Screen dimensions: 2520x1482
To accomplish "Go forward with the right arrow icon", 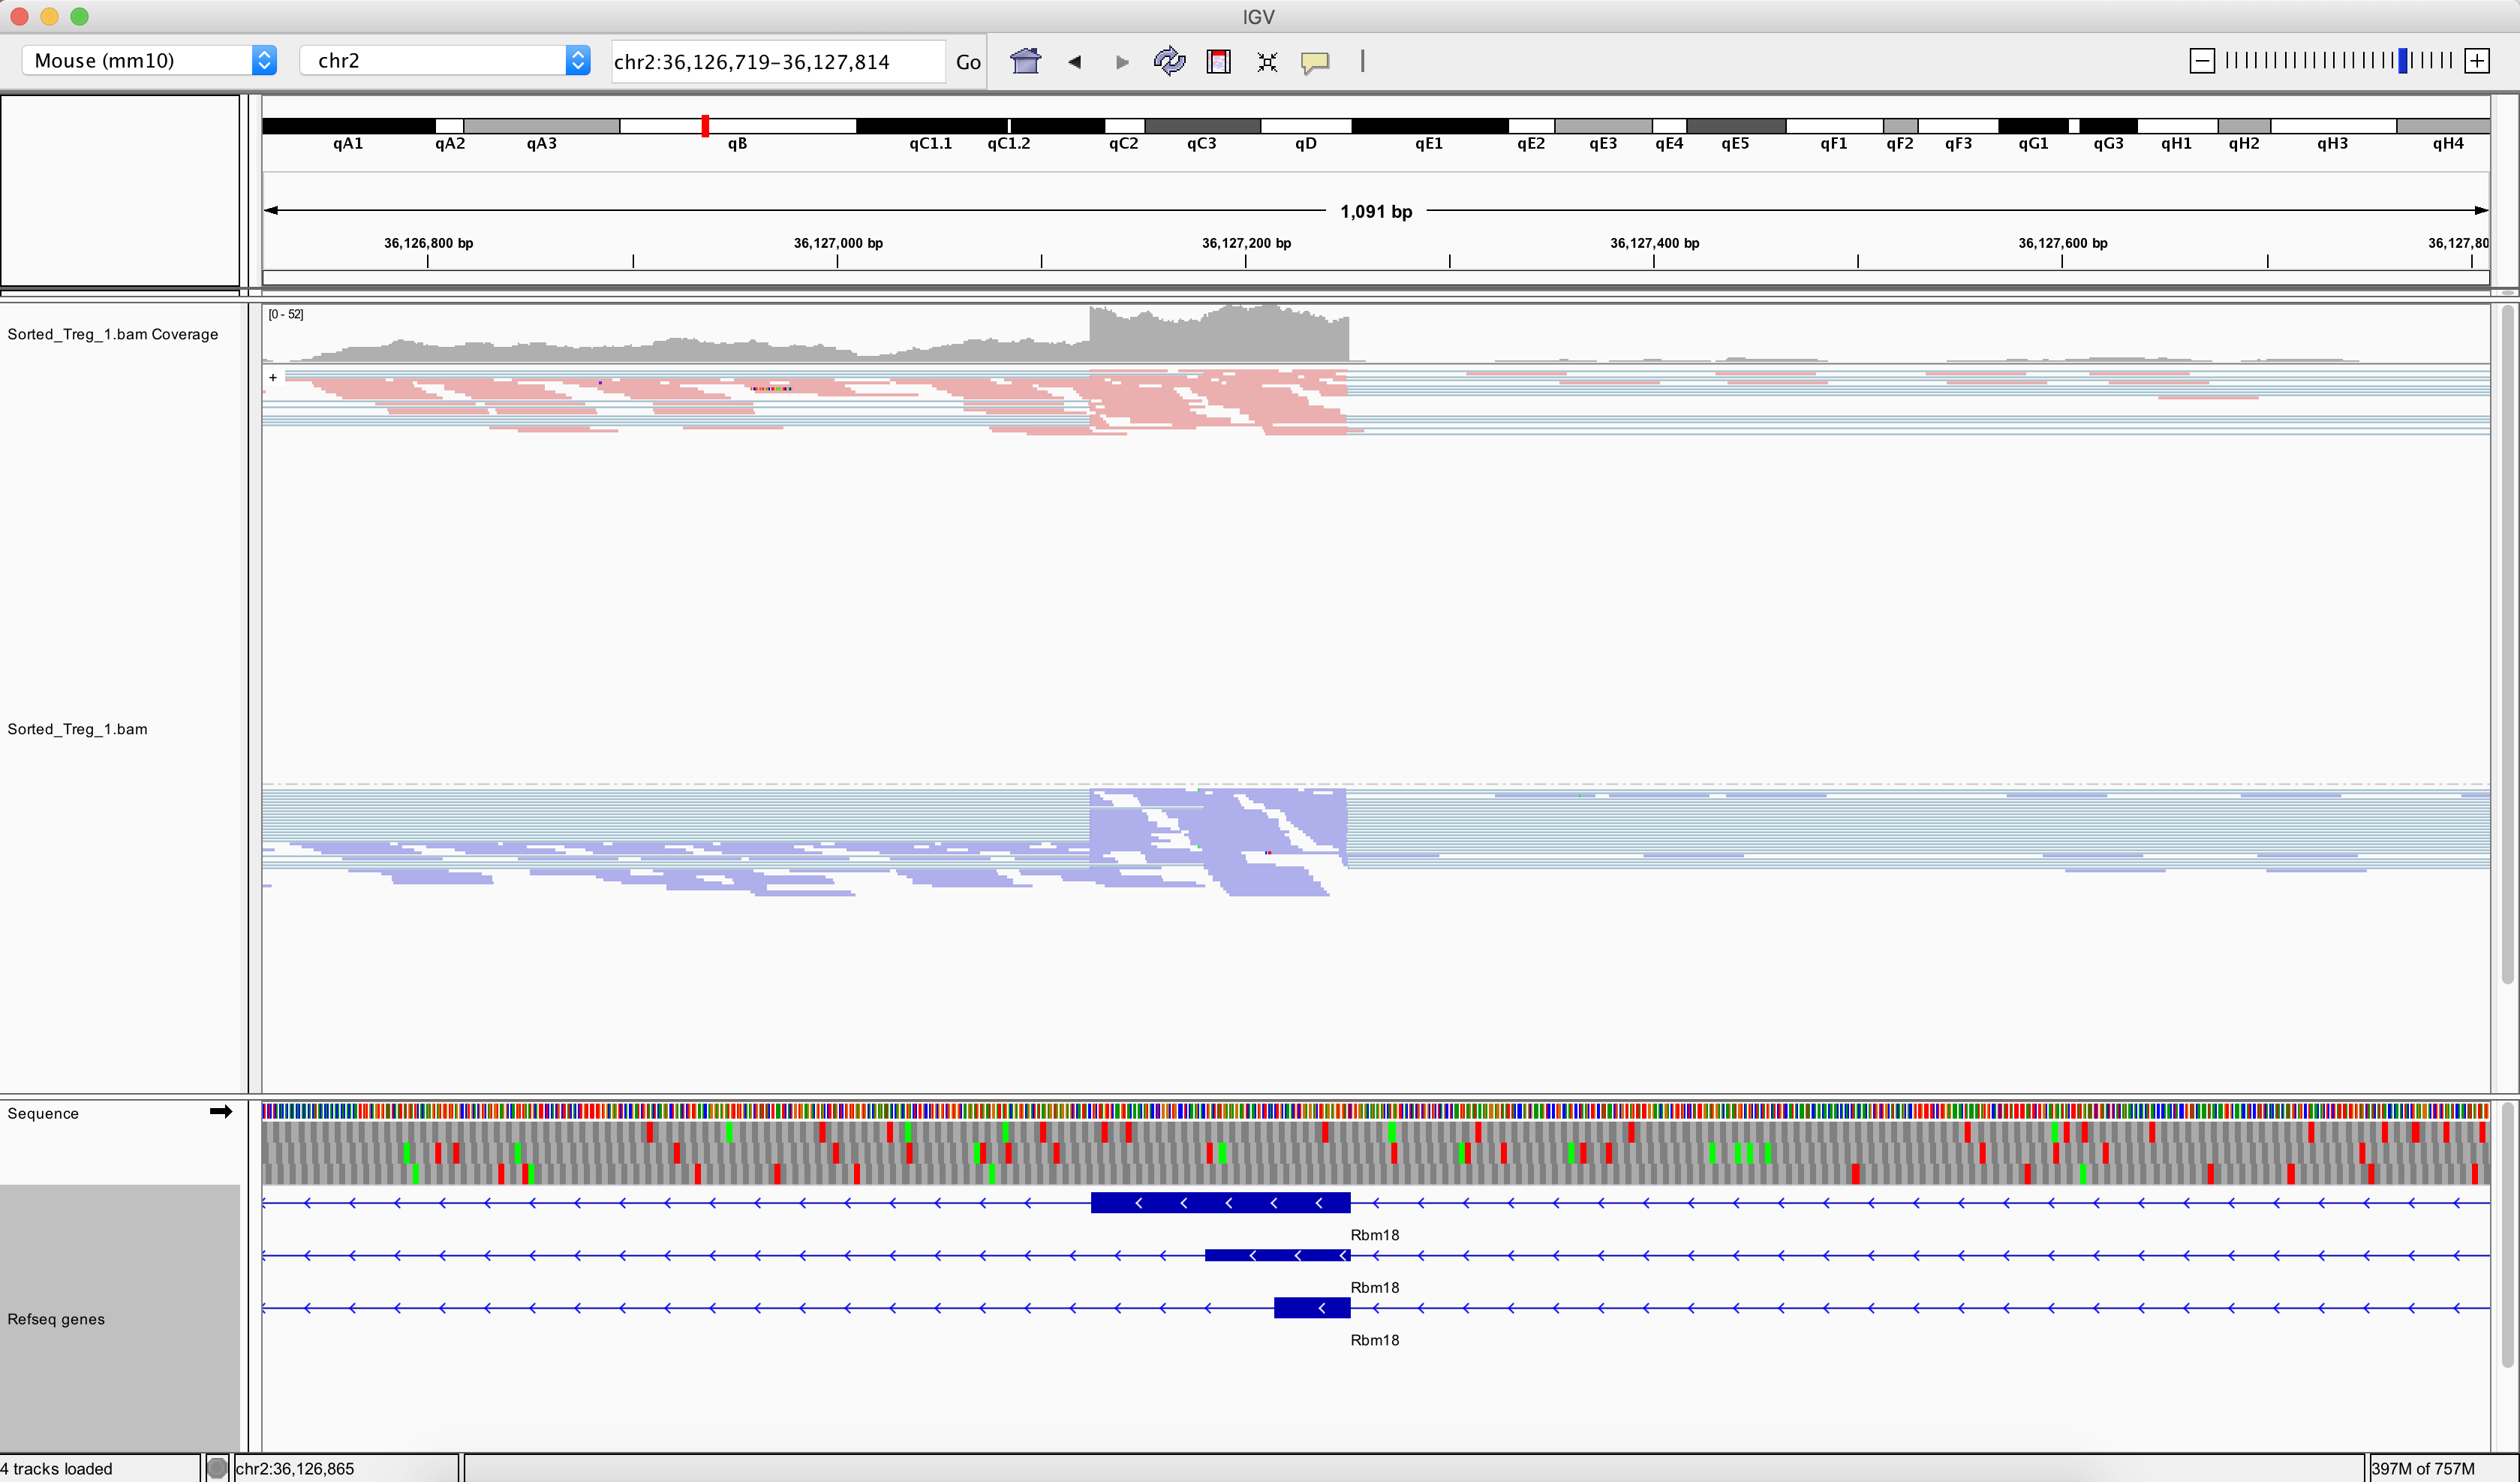I will tap(1122, 62).
